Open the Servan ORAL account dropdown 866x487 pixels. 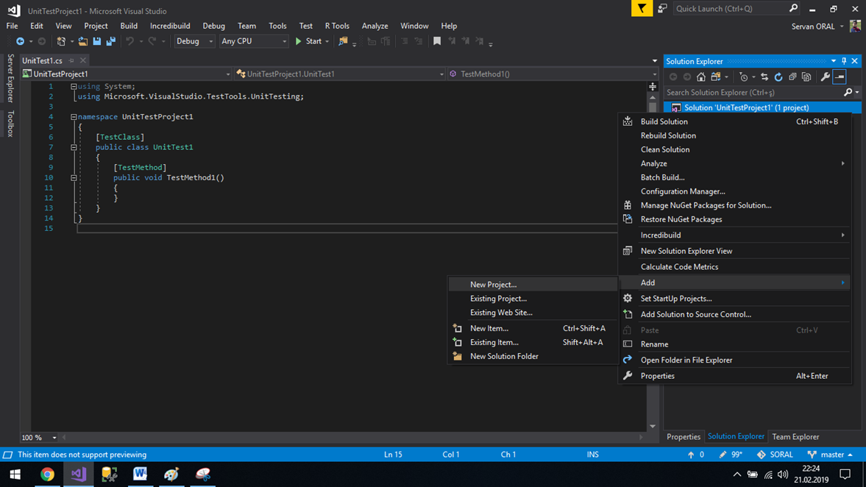[x=842, y=26]
